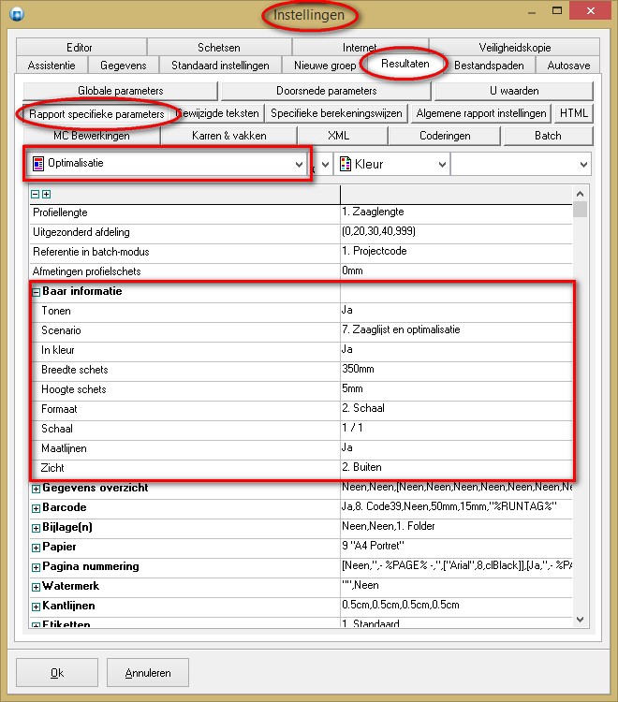The image size is (618, 702).
Task: Open the Karren & vakken tab
Action: [228, 136]
